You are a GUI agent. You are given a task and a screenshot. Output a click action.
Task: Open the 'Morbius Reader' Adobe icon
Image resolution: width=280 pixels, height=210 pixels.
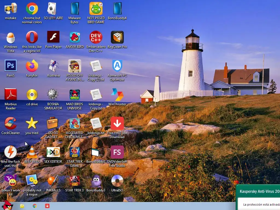11,94
